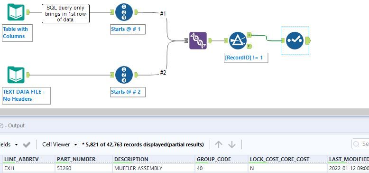Click the output anchor of the Union tool
Screen dimensions: 369x173
[210, 40]
